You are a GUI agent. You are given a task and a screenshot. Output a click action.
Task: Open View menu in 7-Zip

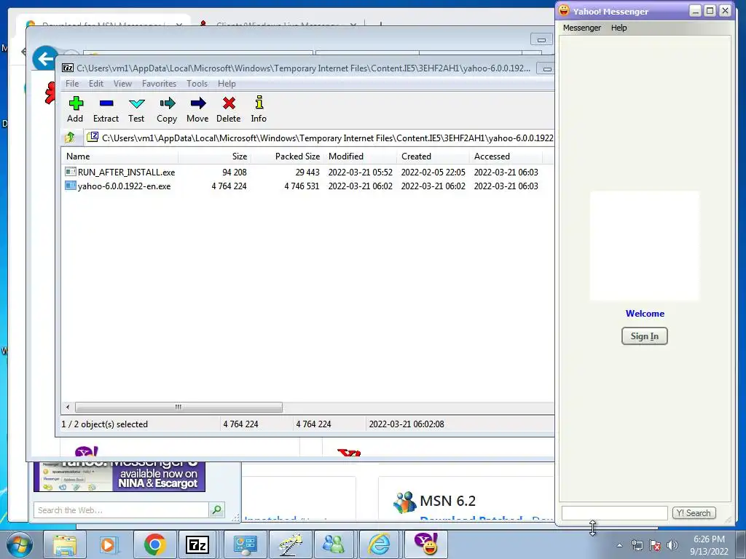[x=122, y=84]
